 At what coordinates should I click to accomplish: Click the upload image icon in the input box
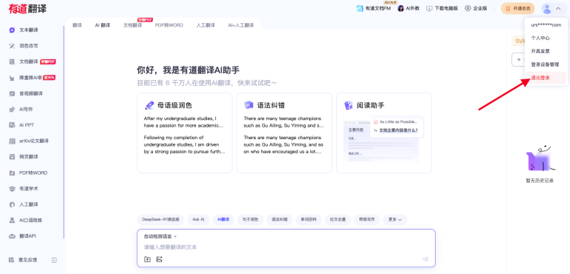[x=159, y=259]
